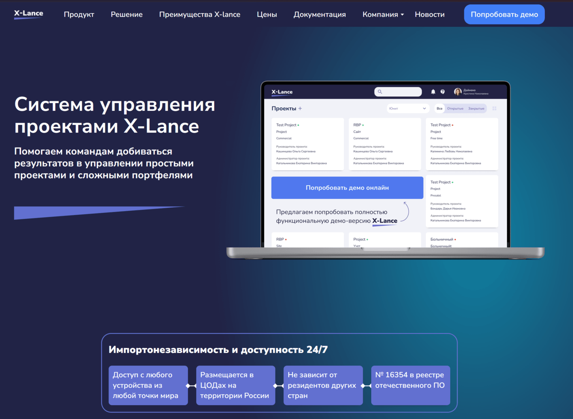Viewport: 573px width, 419px height.
Task: Add a project with the plus icon
Action: 300,109
